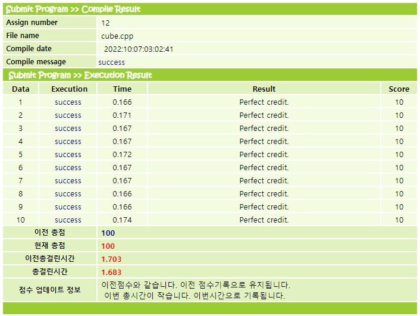The height and width of the screenshot is (316, 420).
Task: Click the Execution column header
Action: point(70,89)
